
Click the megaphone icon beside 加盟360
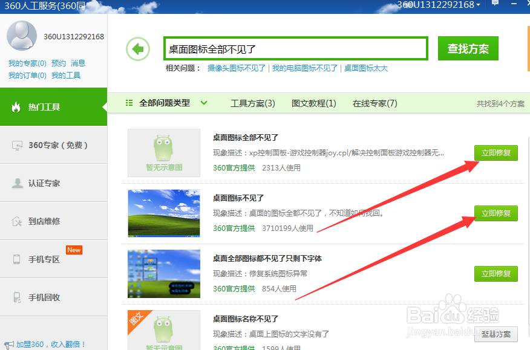tap(9, 345)
